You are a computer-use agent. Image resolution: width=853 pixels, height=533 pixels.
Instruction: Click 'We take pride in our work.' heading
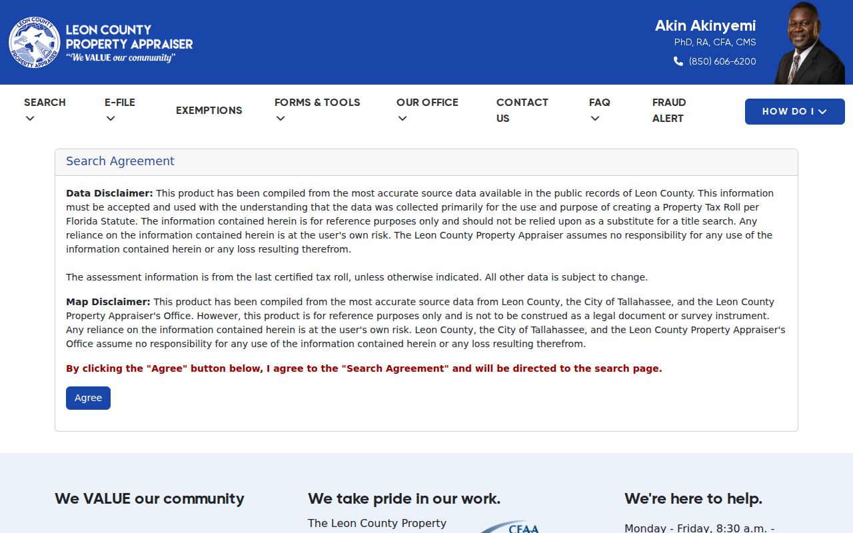pos(404,499)
